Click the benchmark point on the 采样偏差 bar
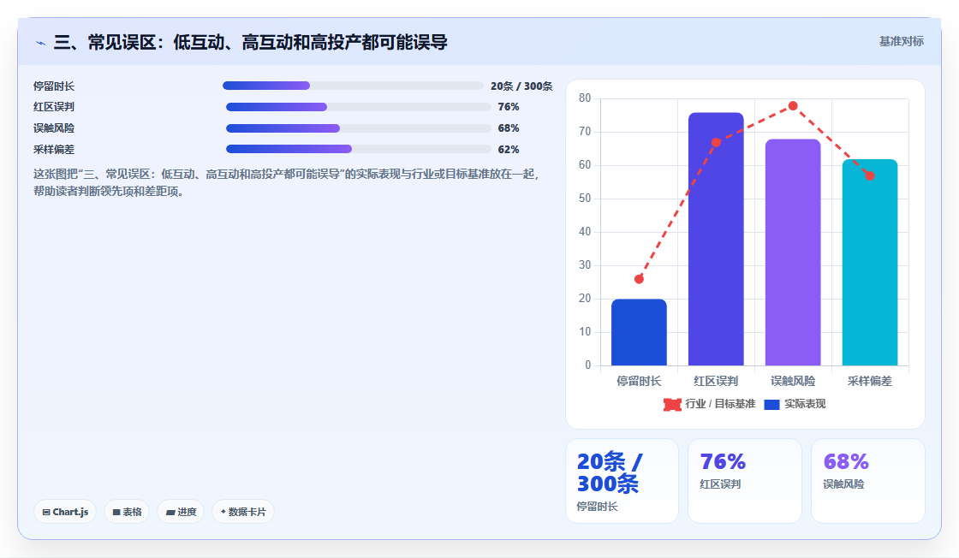The height and width of the screenshot is (558, 959). coord(870,176)
